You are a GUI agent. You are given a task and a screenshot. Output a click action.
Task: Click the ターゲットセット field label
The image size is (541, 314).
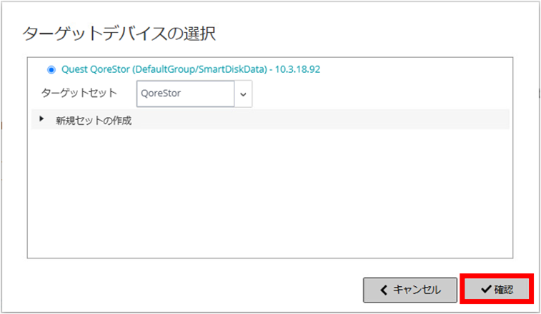click(79, 93)
